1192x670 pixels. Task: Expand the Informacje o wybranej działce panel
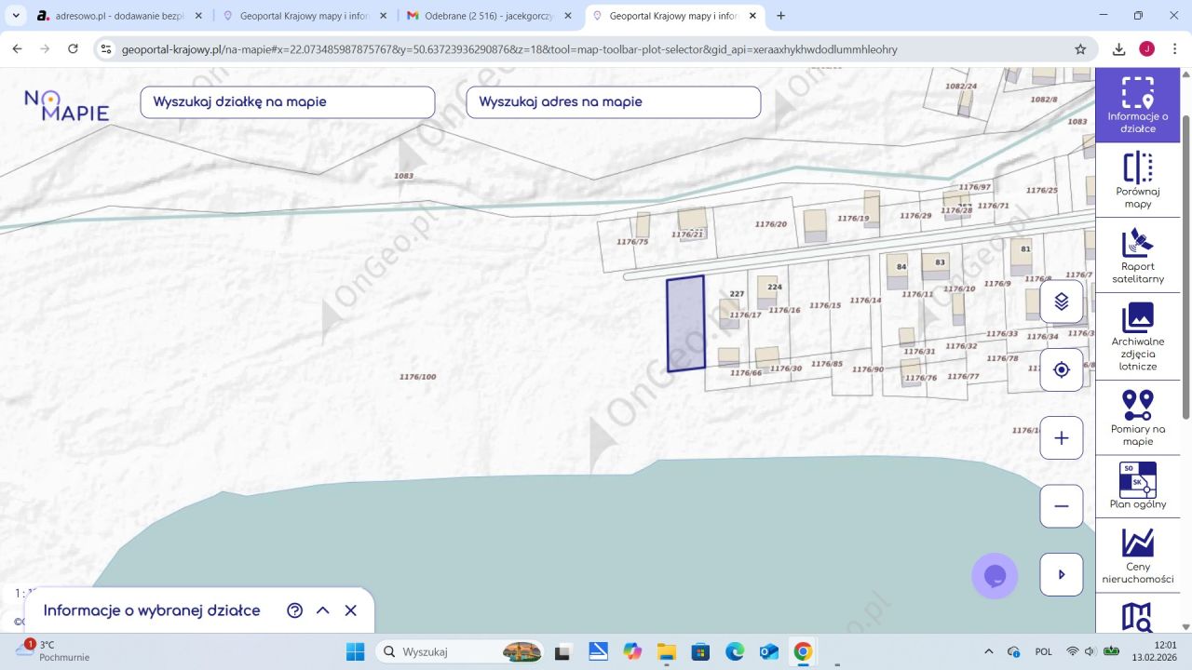[x=323, y=610]
